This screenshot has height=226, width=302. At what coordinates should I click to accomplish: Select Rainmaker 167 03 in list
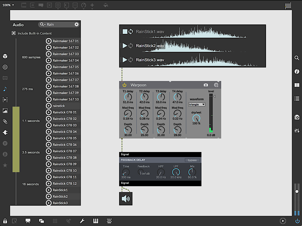66,54
